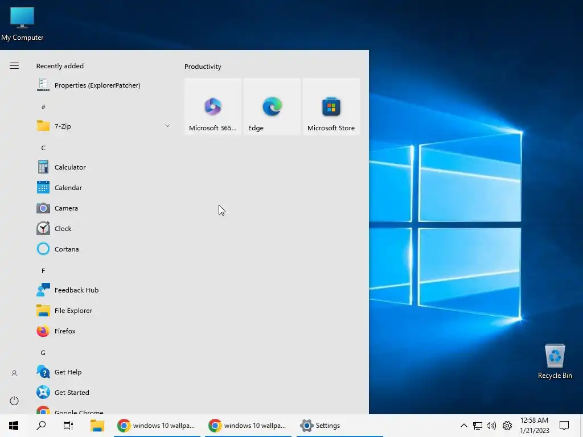Viewport: 583px width, 437px height.
Task: Open the Microsoft Store tile
Action: coord(331,106)
